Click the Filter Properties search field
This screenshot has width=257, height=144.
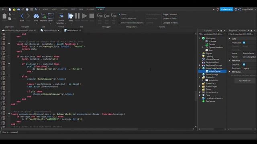coord(241,34)
